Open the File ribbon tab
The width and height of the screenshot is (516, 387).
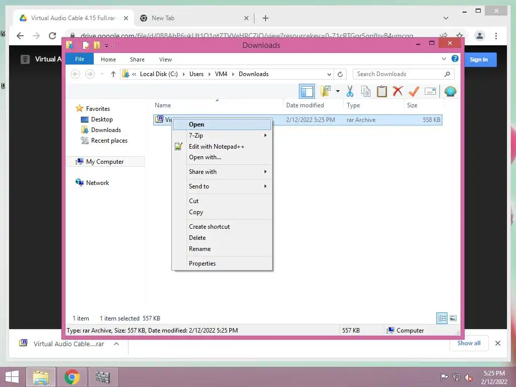tap(80, 59)
